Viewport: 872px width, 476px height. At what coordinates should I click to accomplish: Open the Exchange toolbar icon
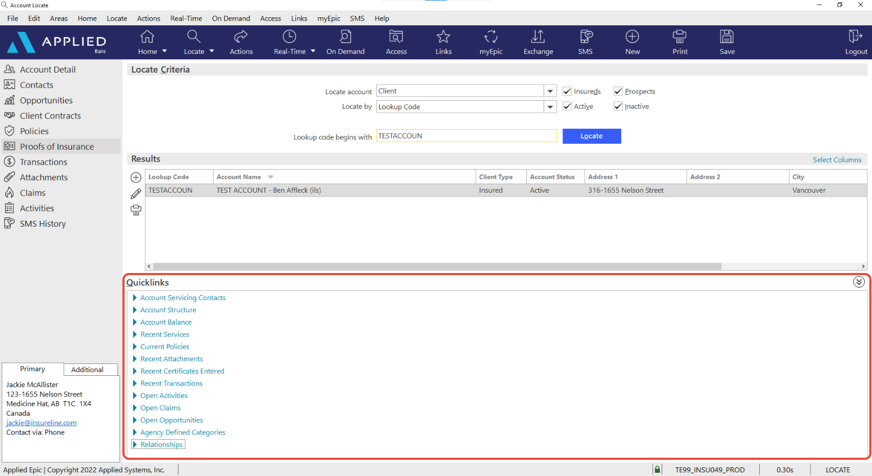click(x=538, y=37)
